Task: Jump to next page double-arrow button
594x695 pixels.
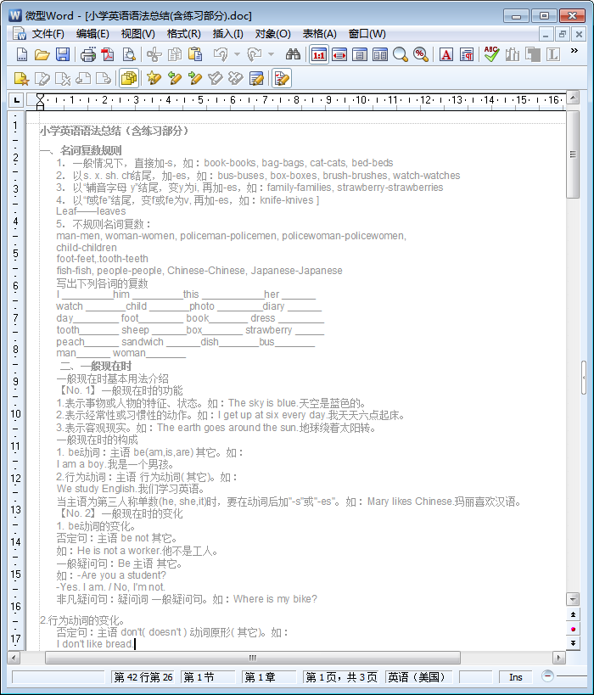Action: [x=573, y=643]
